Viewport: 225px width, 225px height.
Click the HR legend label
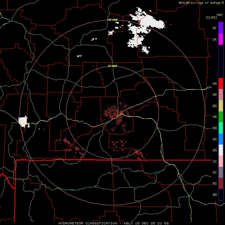214,117
